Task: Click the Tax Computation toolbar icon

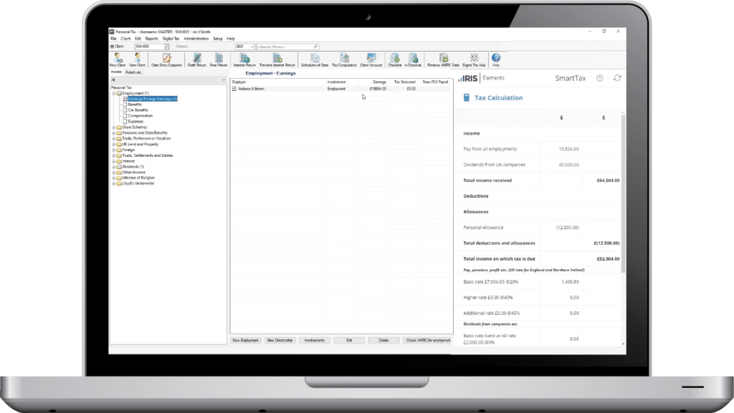Action: (344, 59)
